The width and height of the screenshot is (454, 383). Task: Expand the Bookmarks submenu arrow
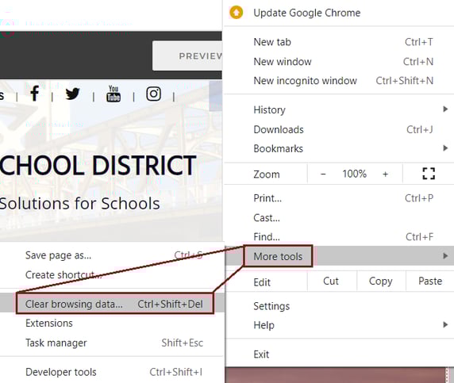point(445,148)
